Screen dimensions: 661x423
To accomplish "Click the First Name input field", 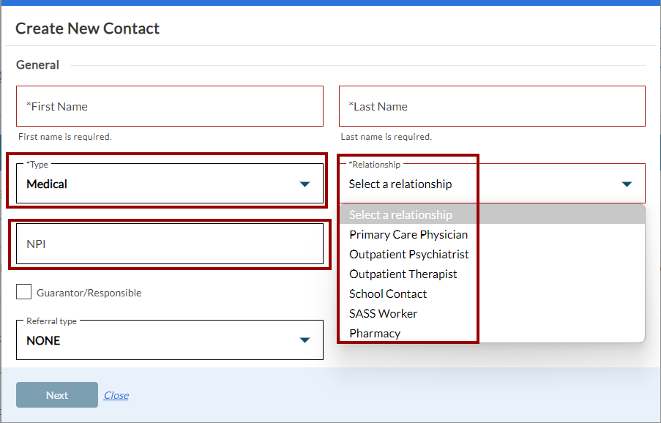I will click(169, 106).
